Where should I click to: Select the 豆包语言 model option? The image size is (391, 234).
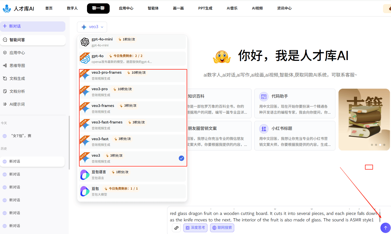[132, 175]
